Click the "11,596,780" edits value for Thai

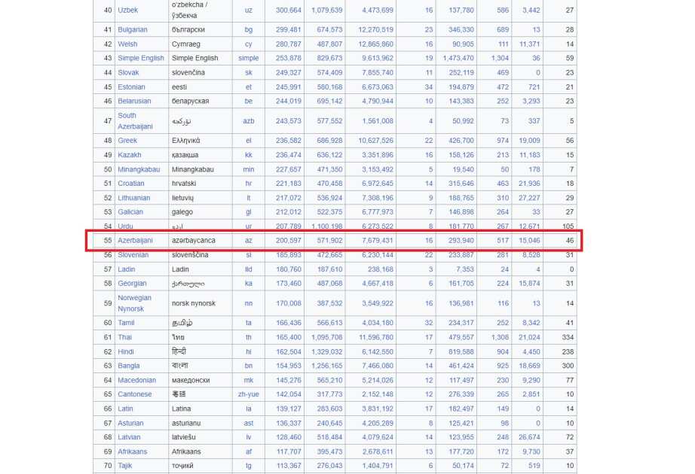click(376, 337)
